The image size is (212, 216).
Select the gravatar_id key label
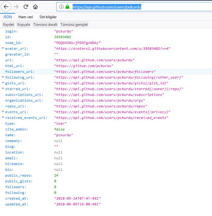click(x=18, y=54)
